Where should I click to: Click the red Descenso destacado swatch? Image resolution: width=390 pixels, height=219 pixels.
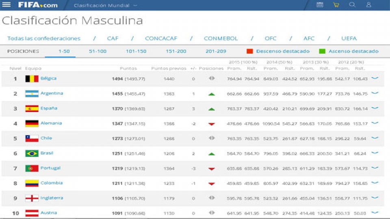[x=250, y=52]
